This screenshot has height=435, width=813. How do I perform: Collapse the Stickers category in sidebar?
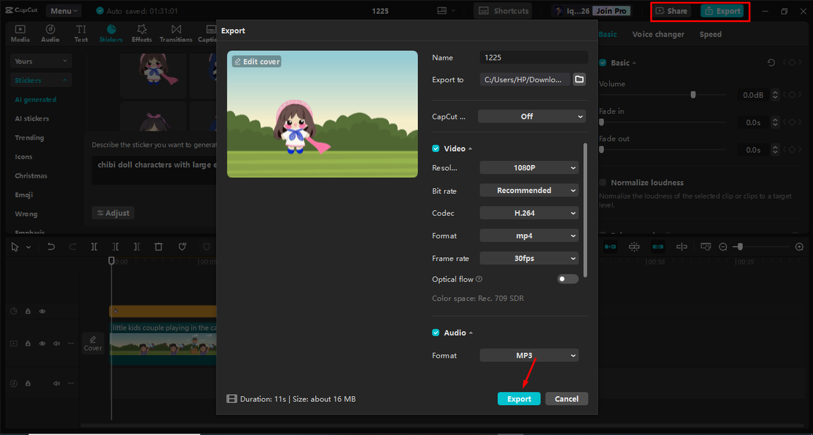pos(41,80)
